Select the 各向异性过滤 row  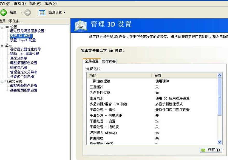pos(152,93)
